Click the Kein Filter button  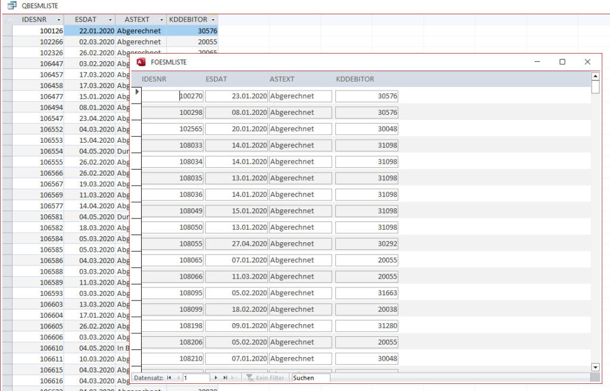[265, 378]
